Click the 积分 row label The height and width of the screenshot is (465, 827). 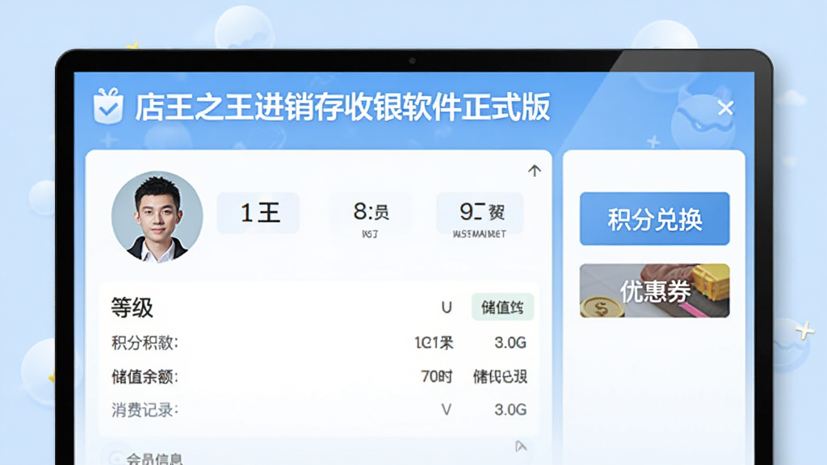click(145, 342)
